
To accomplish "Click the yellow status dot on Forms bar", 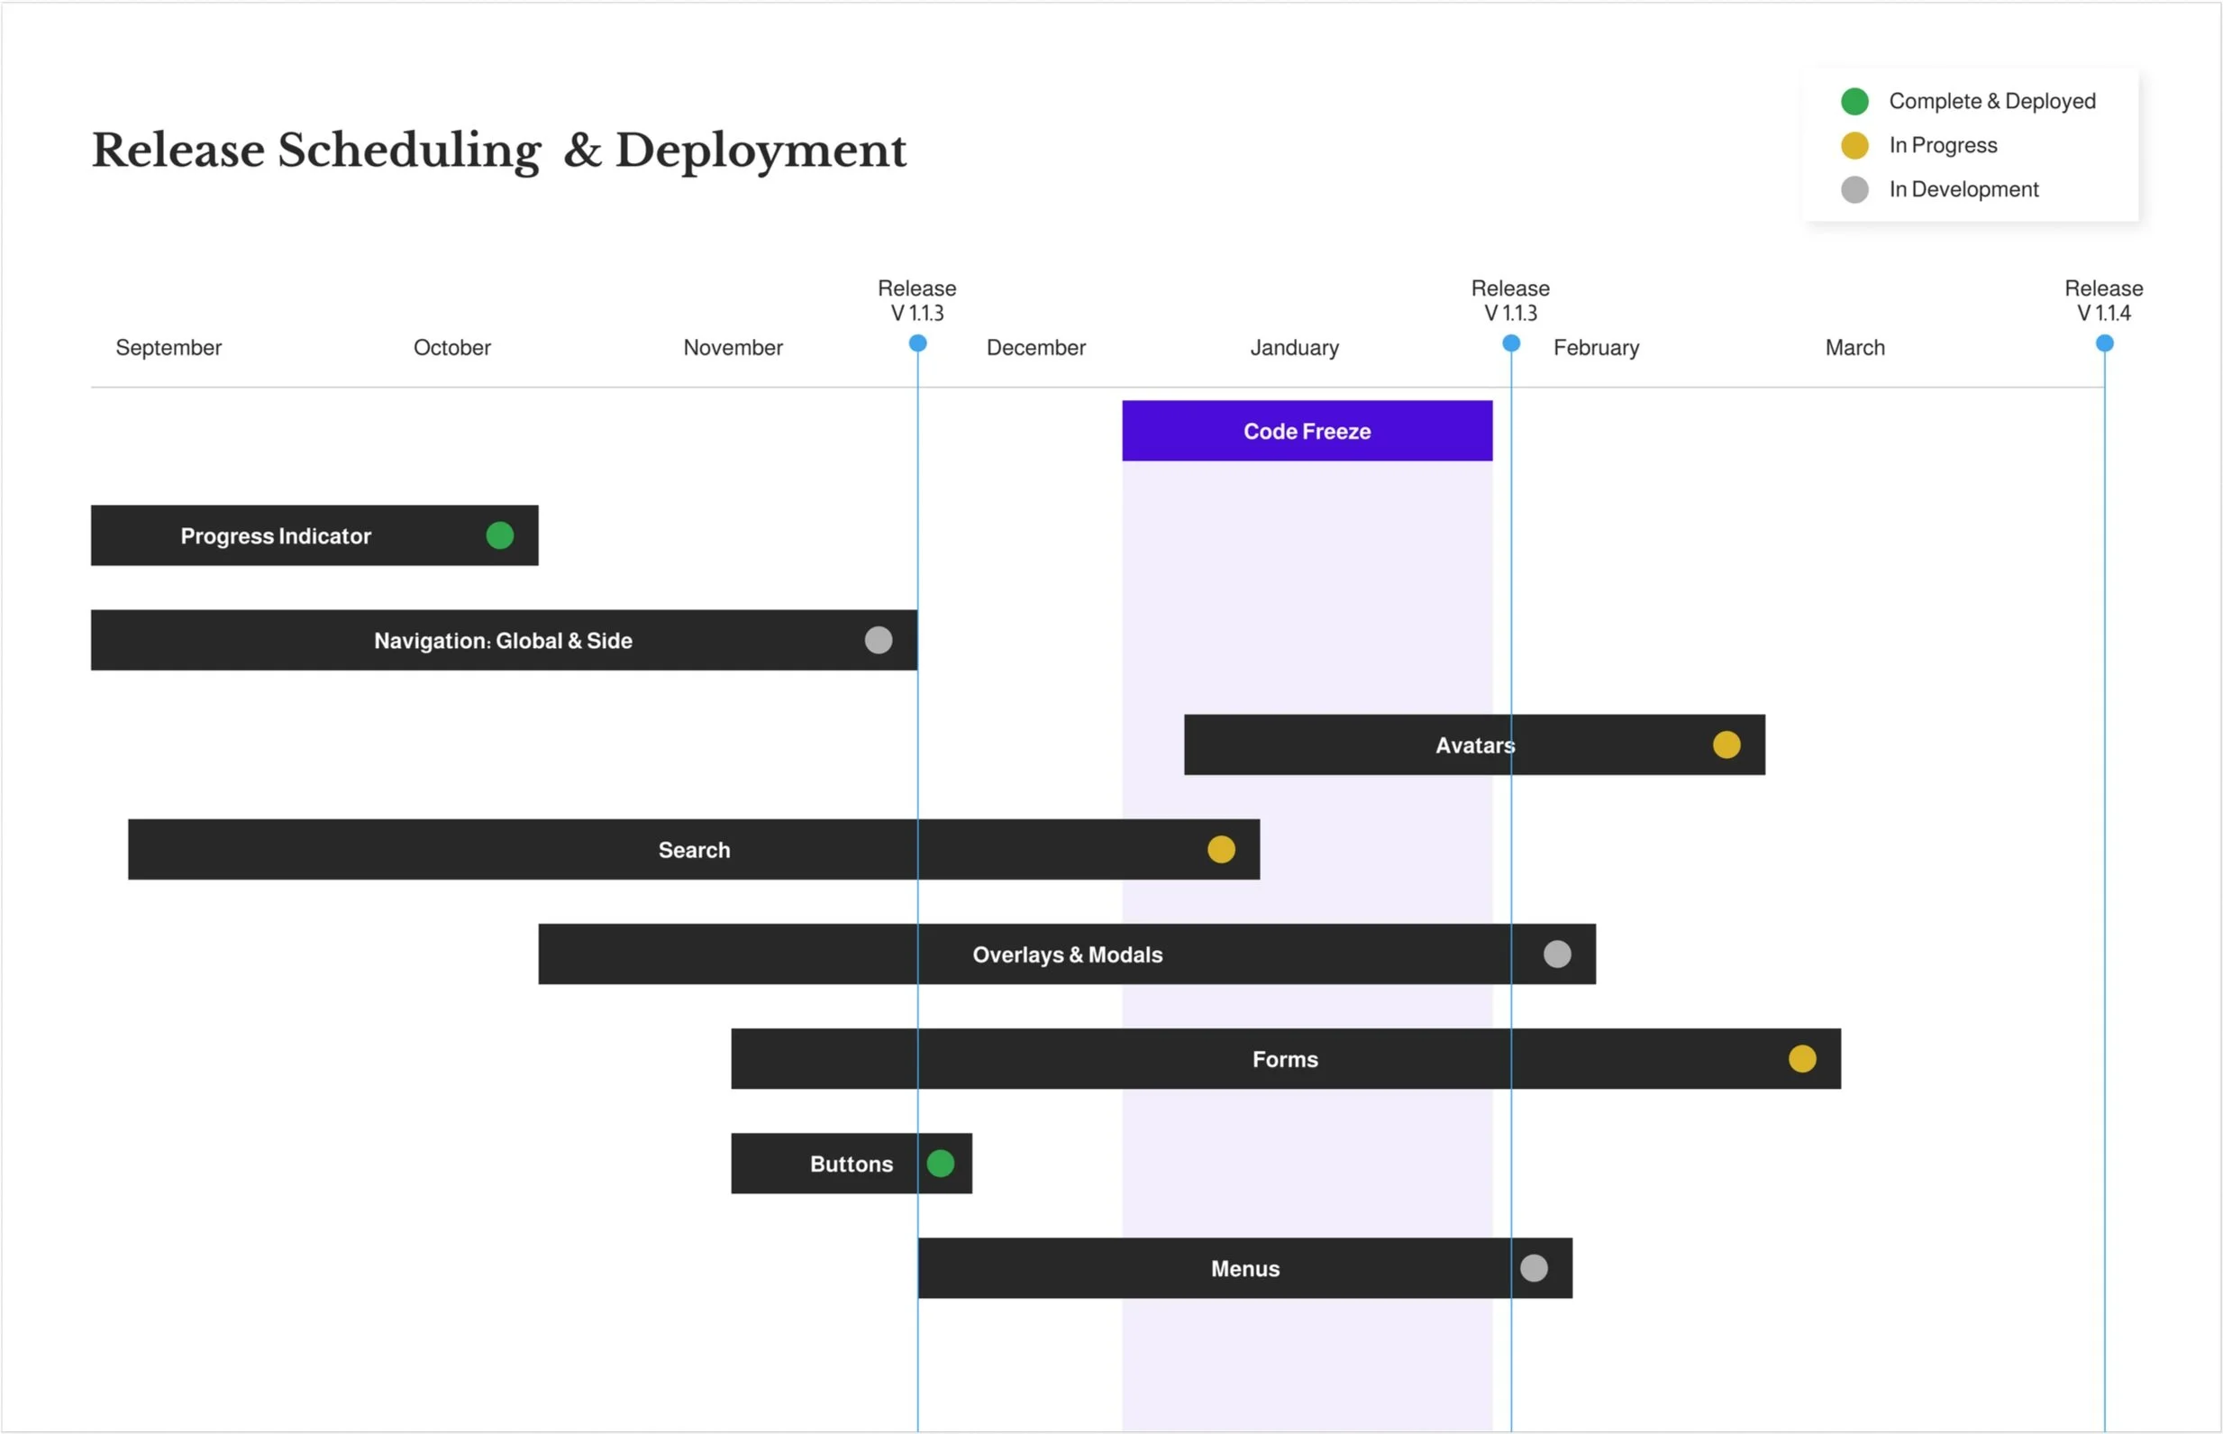I will tap(1801, 1059).
